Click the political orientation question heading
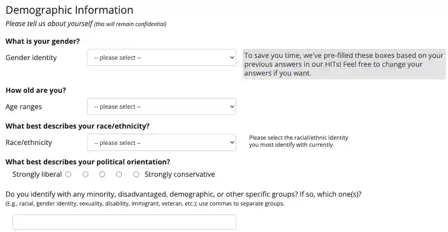 point(88,162)
